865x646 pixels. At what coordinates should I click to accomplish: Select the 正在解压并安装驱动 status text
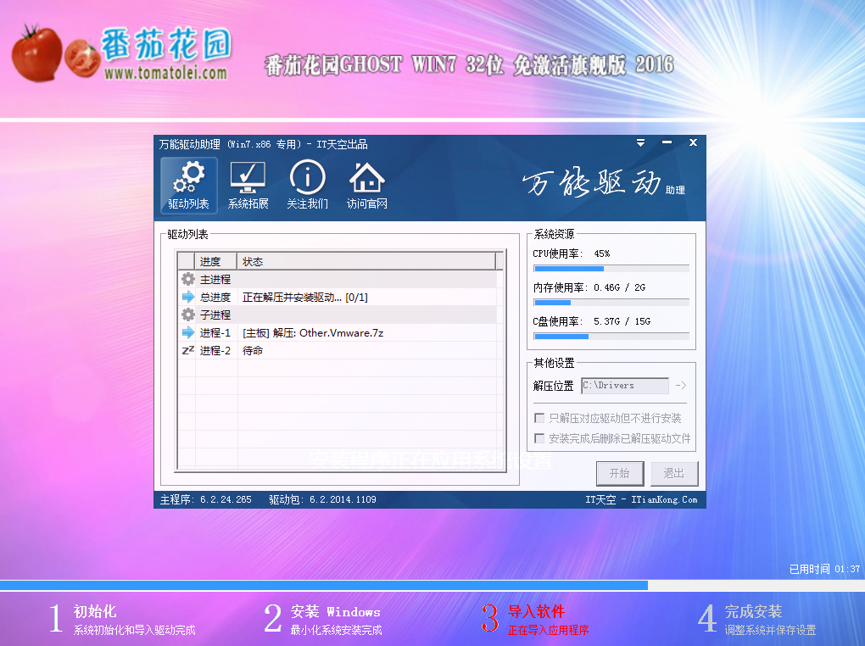(x=305, y=298)
